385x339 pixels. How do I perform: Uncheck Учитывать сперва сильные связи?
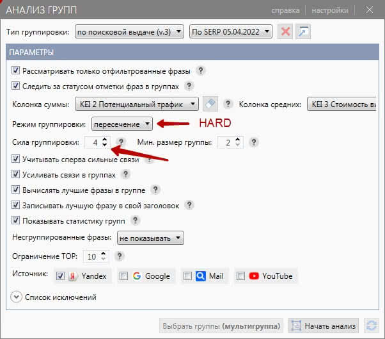click(x=15, y=159)
